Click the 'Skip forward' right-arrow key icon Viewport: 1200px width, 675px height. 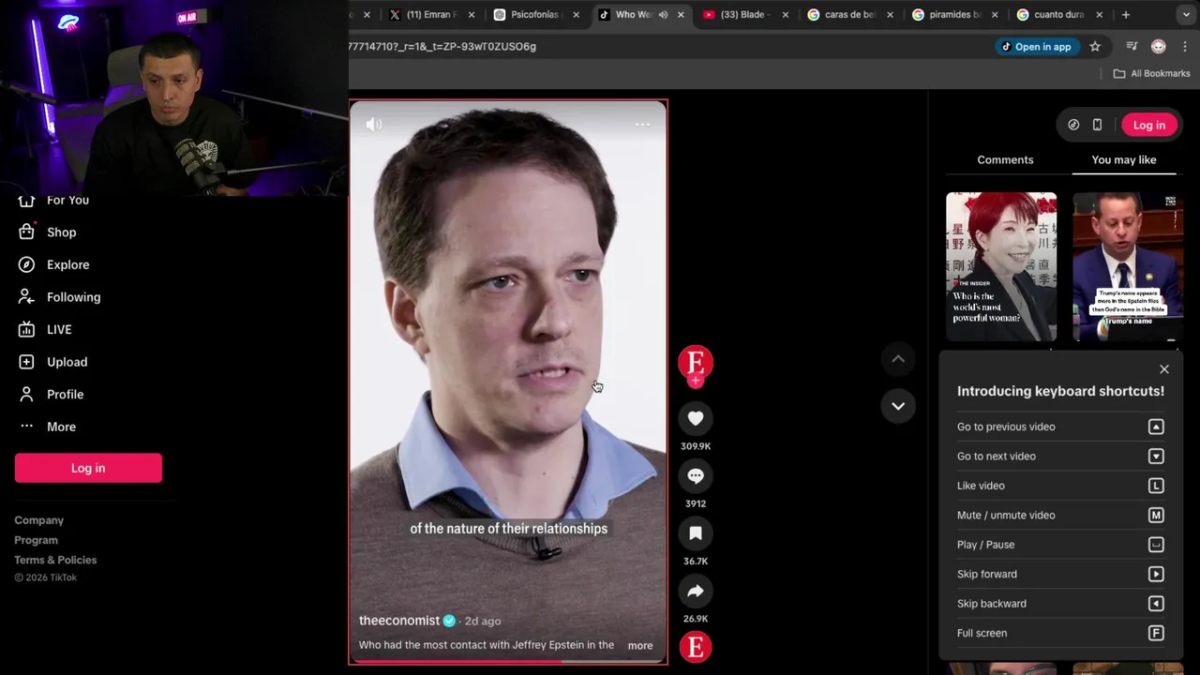point(1156,574)
